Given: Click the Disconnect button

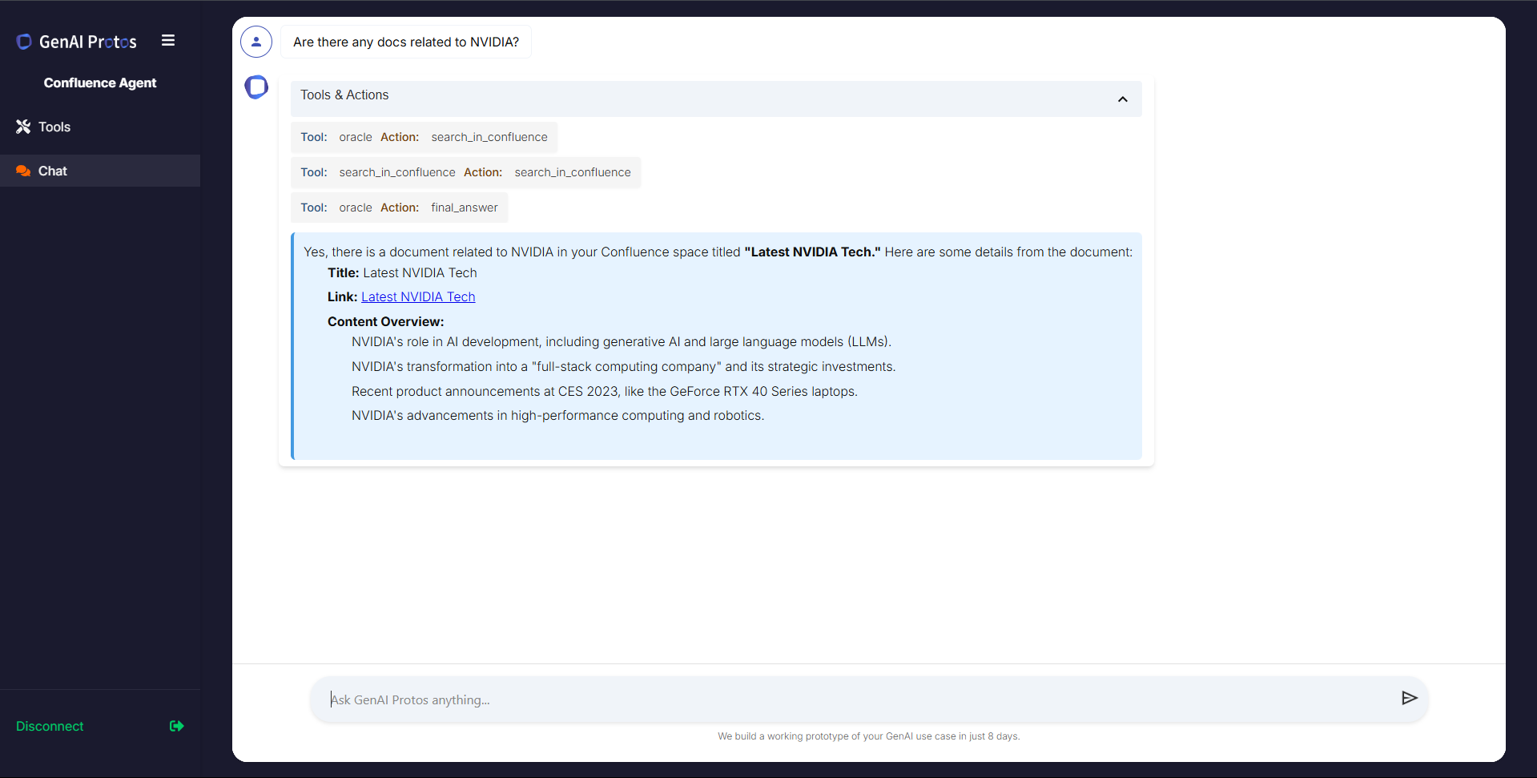Looking at the screenshot, I should (50, 726).
